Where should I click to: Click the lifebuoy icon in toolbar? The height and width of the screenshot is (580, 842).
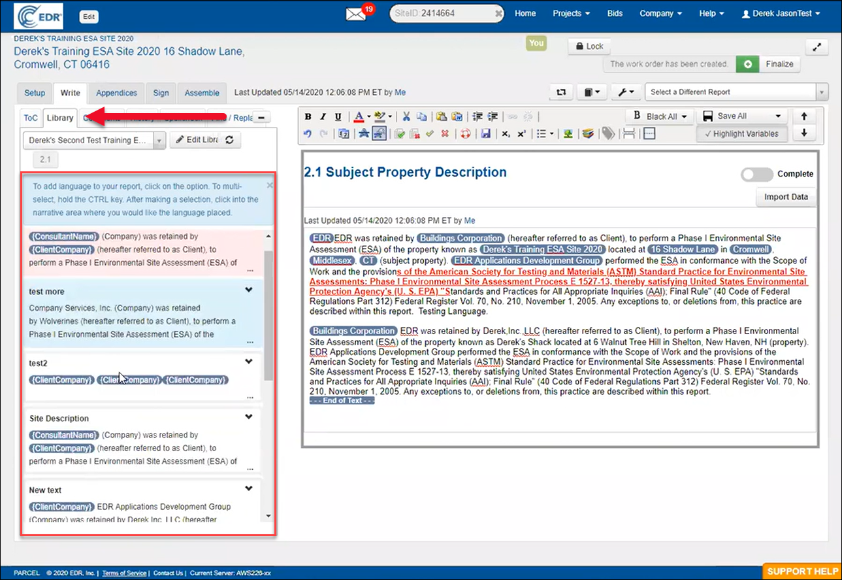(465, 134)
